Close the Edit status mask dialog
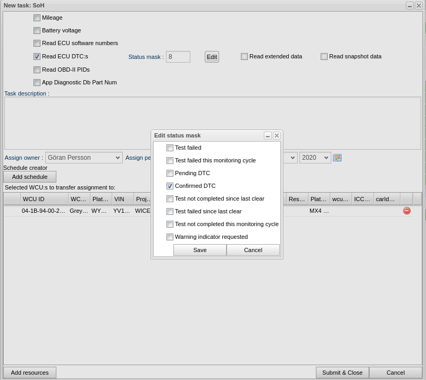Image resolution: width=426 pixels, height=380 pixels. pos(277,135)
